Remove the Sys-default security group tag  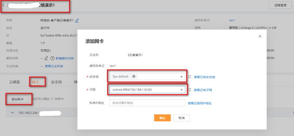pyautogui.click(x=134, y=77)
